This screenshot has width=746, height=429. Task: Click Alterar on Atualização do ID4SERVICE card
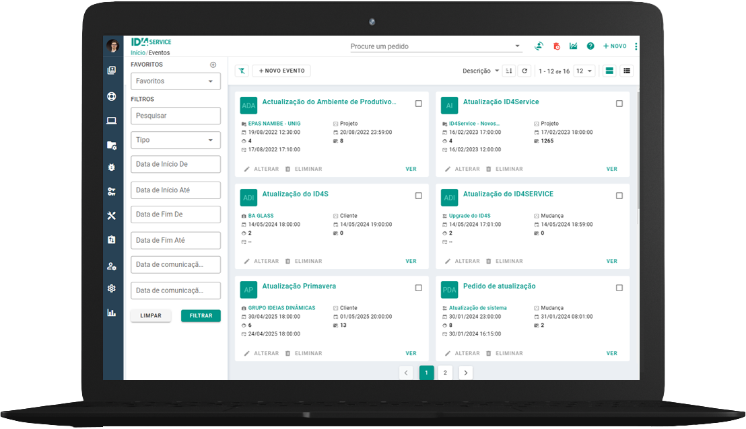pos(462,262)
